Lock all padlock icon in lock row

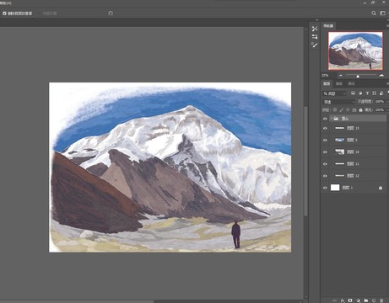click(360, 110)
